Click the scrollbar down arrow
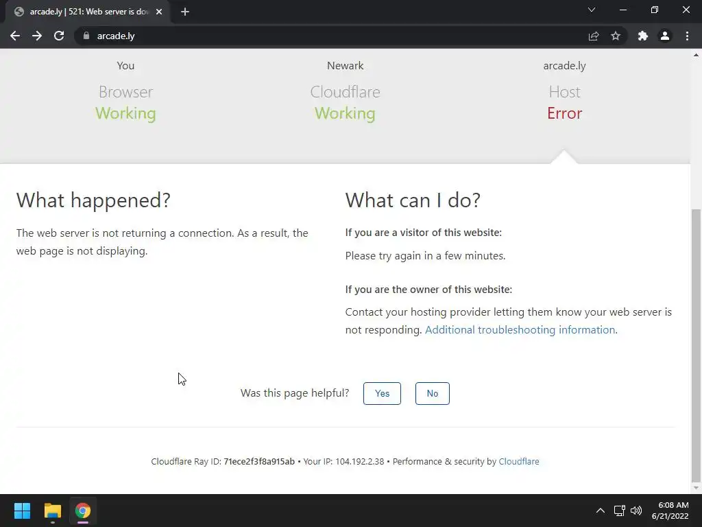This screenshot has height=527, width=702. [696, 488]
